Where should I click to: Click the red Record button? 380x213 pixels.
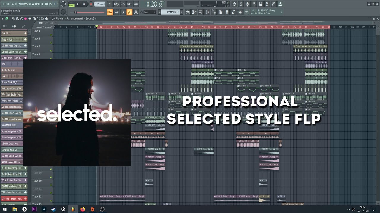click(x=91, y=4)
